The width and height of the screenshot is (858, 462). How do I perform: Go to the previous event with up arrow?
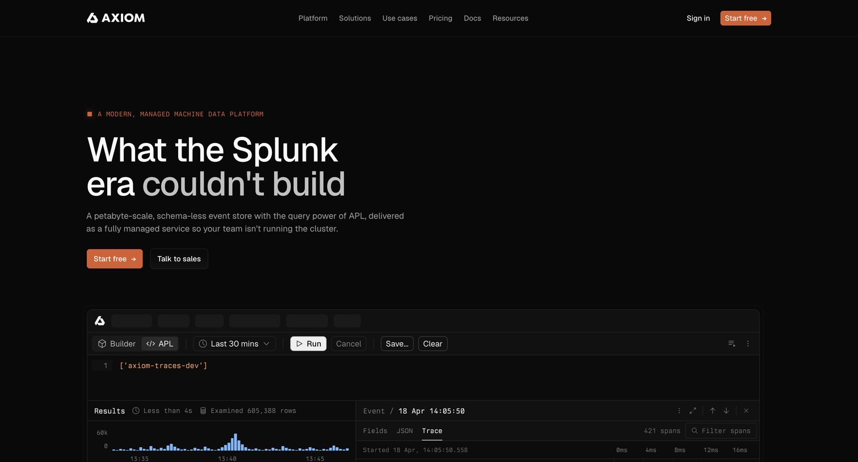point(713,411)
